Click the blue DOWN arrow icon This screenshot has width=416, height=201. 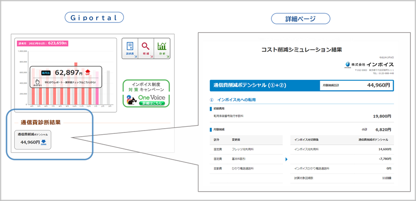[x=44, y=143]
